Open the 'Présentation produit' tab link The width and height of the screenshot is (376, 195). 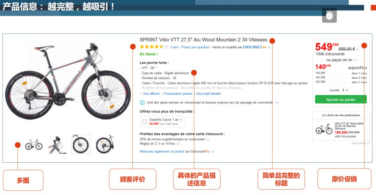click(x=178, y=94)
